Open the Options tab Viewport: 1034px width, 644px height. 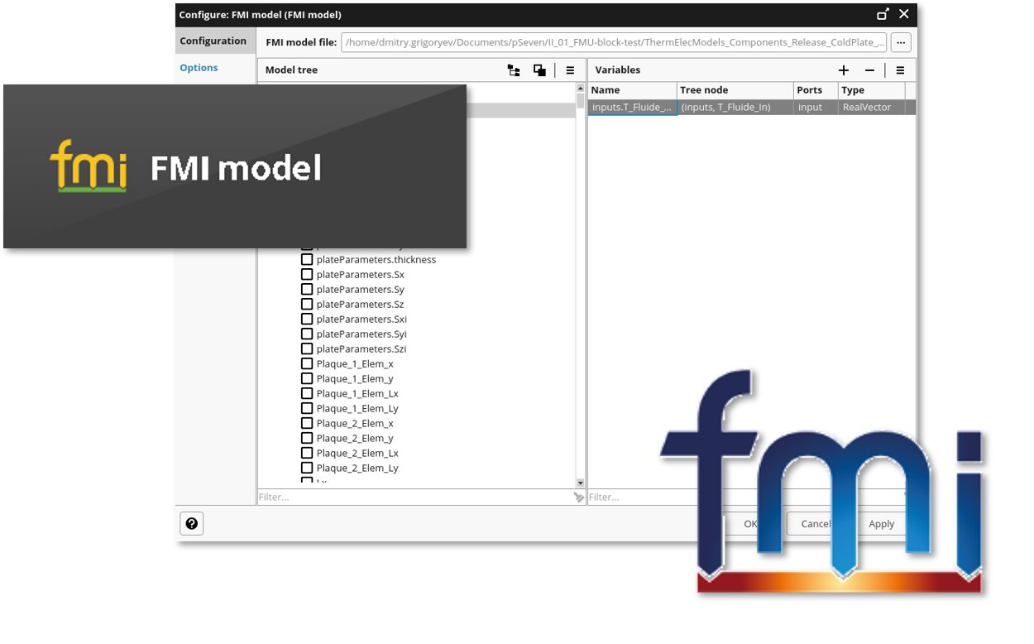click(199, 68)
